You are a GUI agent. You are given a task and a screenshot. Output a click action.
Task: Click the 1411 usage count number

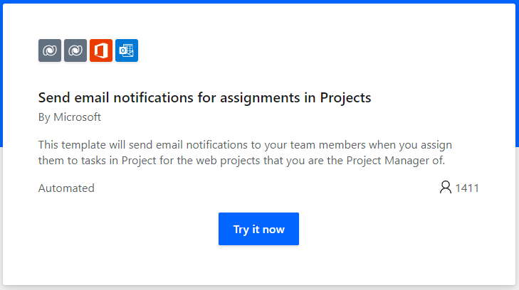[467, 188]
